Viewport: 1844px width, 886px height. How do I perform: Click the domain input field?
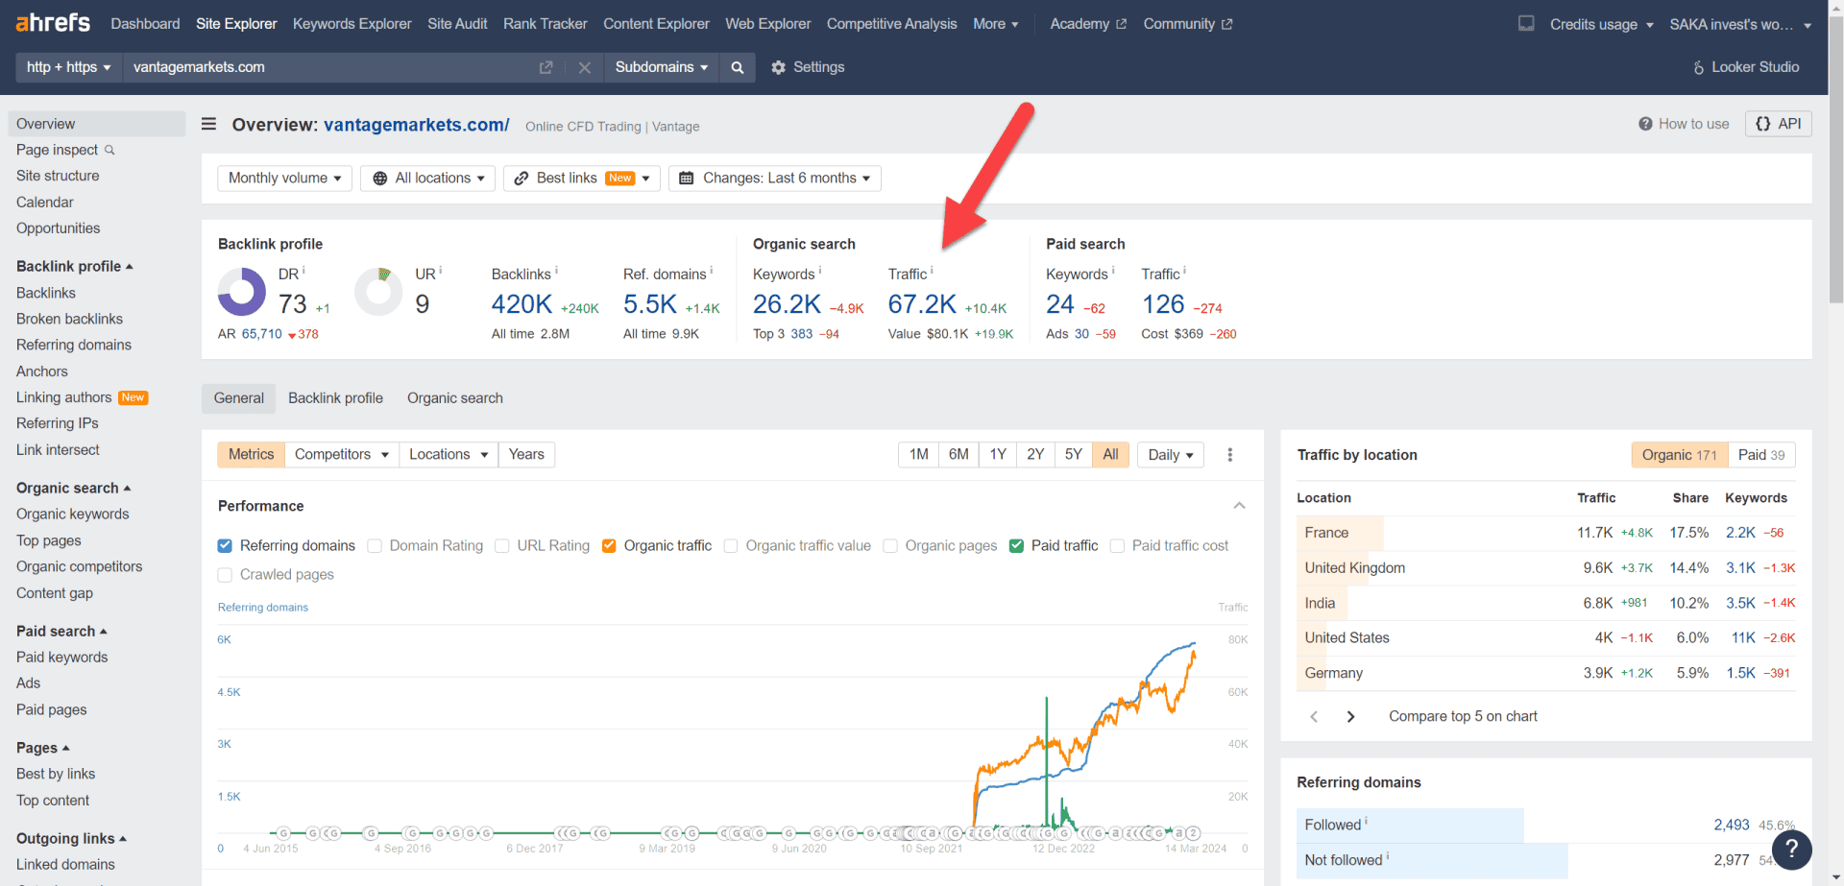[331, 67]
